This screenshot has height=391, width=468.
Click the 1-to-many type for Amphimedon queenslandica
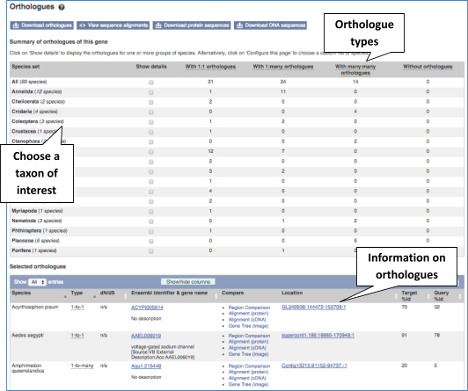coord(82,366)
